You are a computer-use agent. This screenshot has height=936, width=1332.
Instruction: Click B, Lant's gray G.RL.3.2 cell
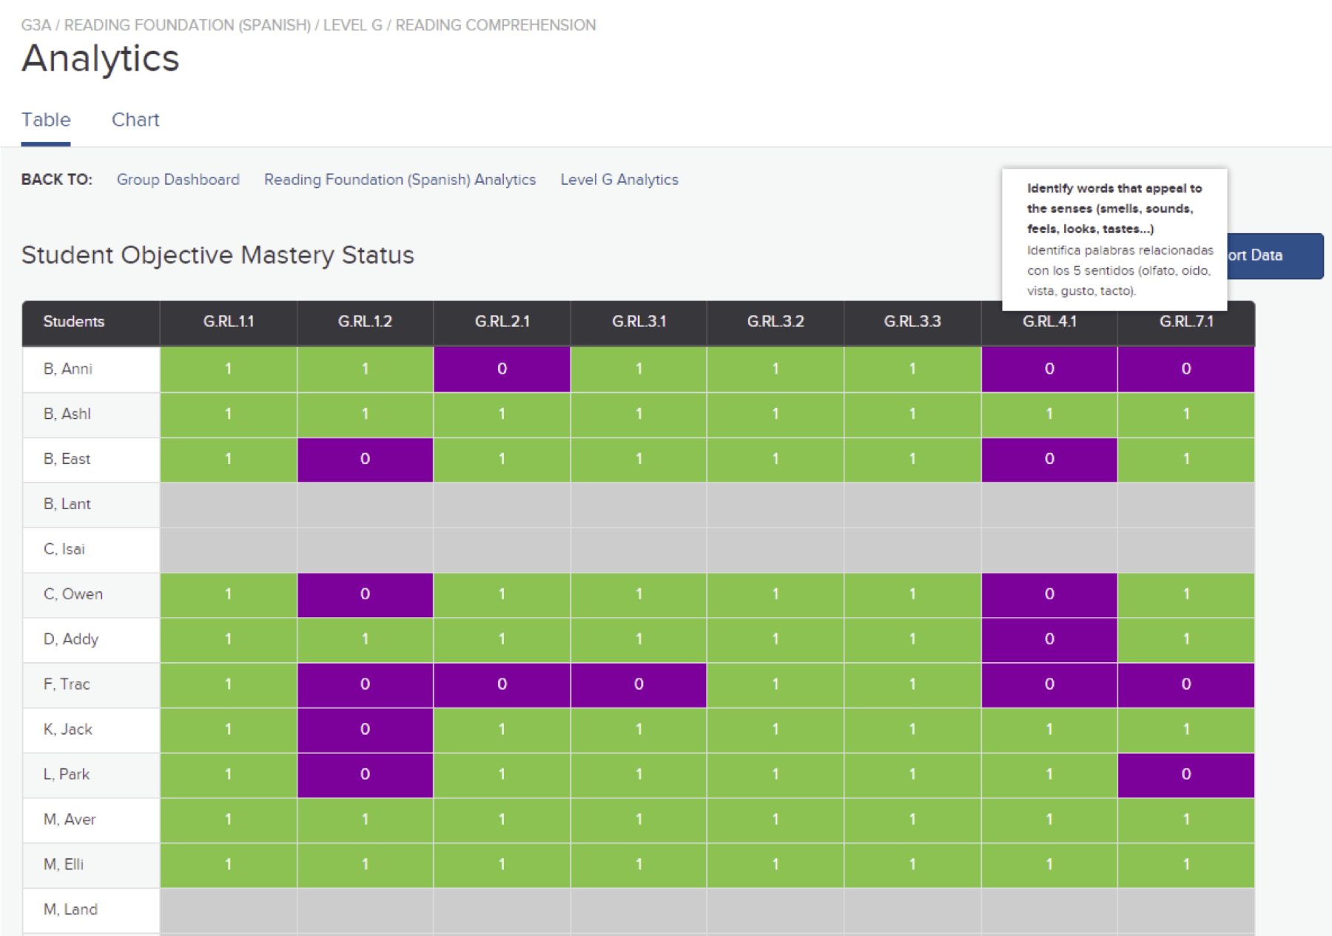coord(776,505)
